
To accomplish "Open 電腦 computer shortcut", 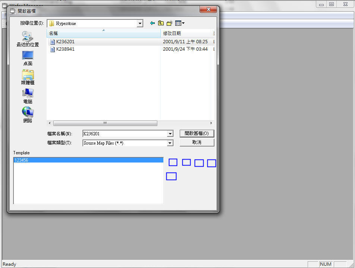I will [28, 96].
